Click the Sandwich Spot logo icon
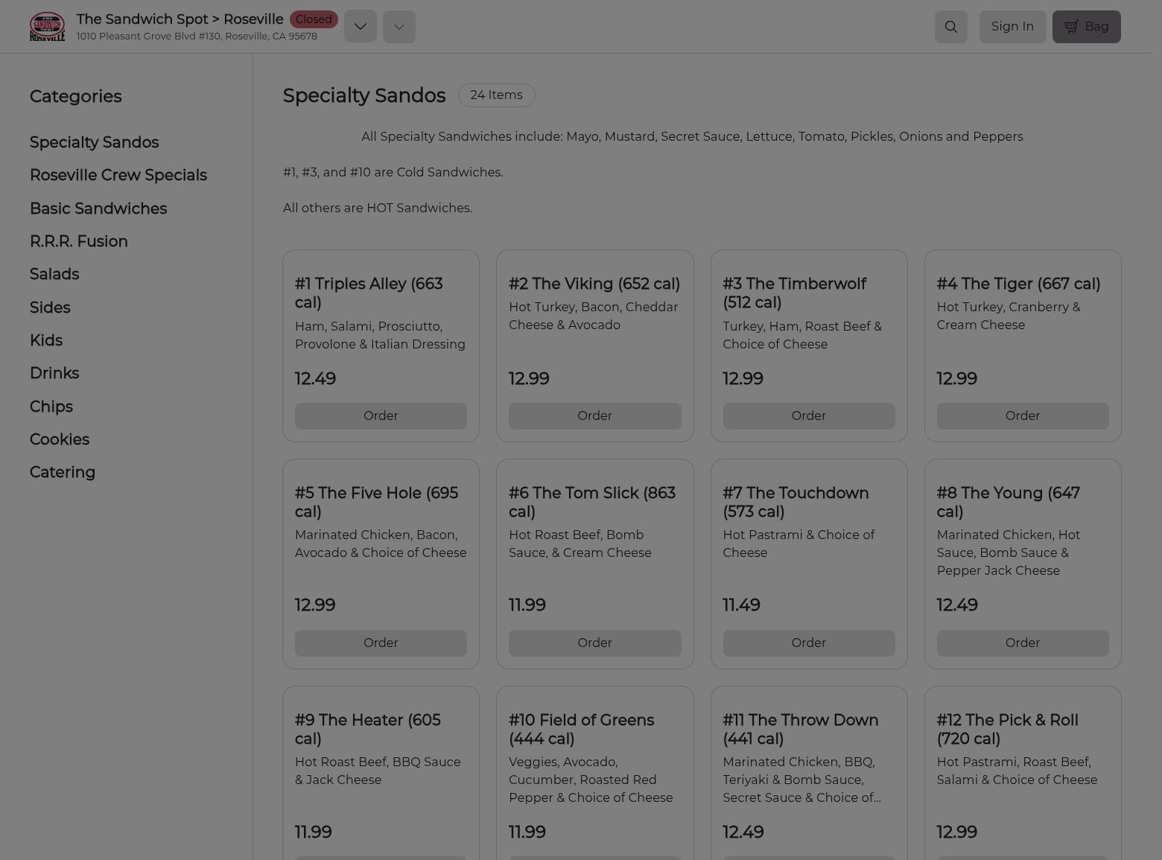 47,27
